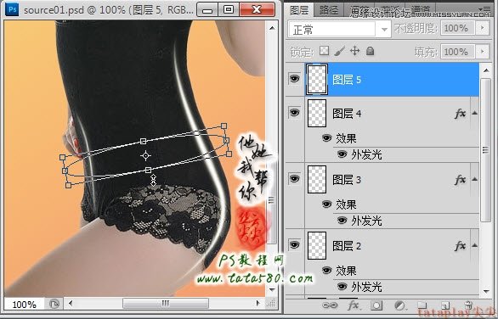The width and height of the screenshot is (498, 319).
Task: Create a new group with the folder icon
Action: tap(422, 305)
